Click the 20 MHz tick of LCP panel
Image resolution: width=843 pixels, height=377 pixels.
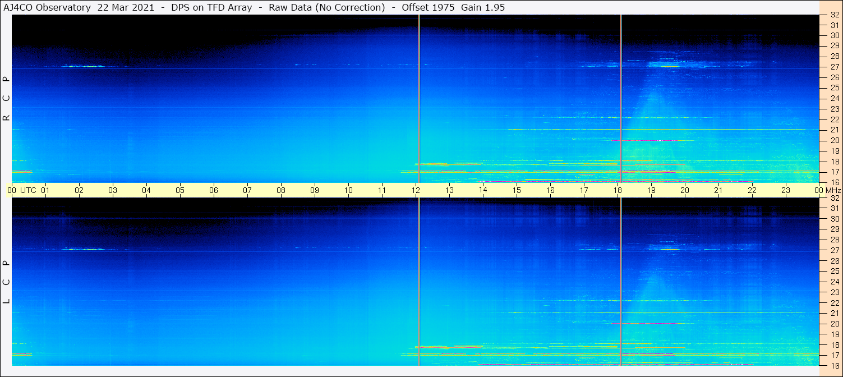click(x=834, y=324)
